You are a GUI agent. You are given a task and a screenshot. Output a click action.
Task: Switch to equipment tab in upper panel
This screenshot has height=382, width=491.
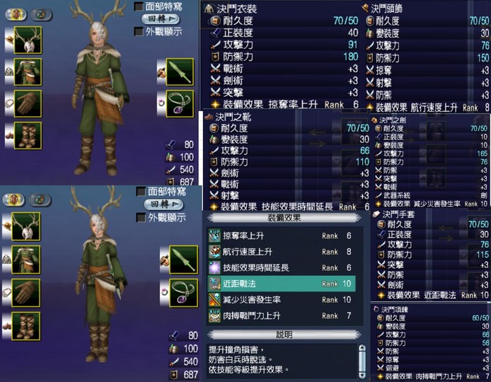[16, 14]
